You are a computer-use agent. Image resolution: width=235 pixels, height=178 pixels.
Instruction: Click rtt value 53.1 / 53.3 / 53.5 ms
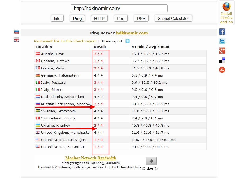pyautogui.click(x=150, y=104)
